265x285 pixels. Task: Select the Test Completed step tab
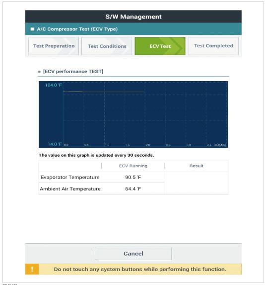click(213, 46)
